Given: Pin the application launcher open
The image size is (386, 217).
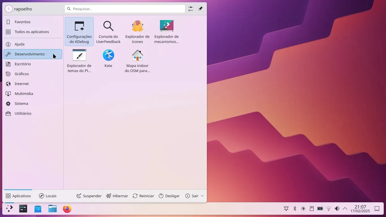Looking at the screenshot, I should tap(200, 9).
